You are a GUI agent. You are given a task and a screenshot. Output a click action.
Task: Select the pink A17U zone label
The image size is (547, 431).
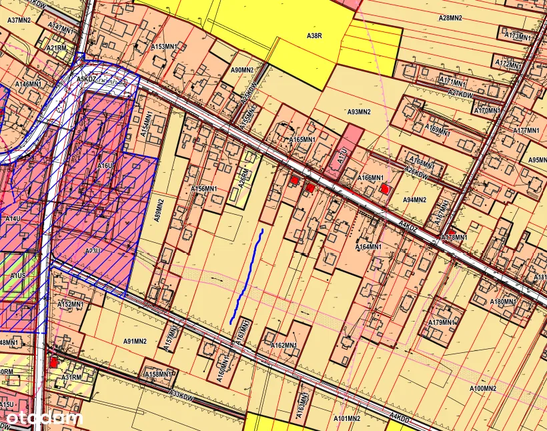[x=343, y=156]
